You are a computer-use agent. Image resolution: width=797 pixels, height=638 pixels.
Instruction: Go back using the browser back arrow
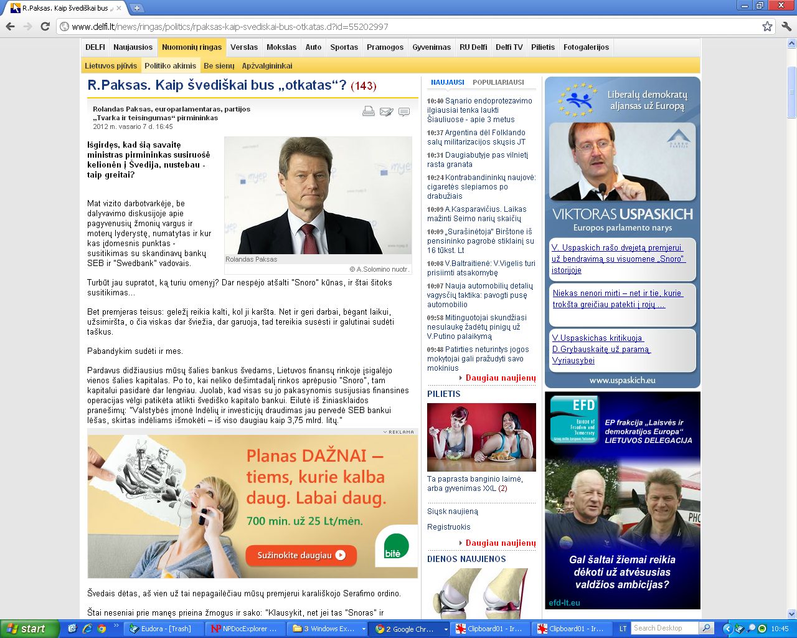pyautogui.click(x=11, y=27)
